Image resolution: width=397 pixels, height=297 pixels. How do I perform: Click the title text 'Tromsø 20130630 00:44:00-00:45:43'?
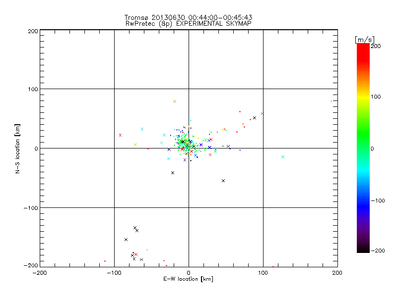(188, 17)
